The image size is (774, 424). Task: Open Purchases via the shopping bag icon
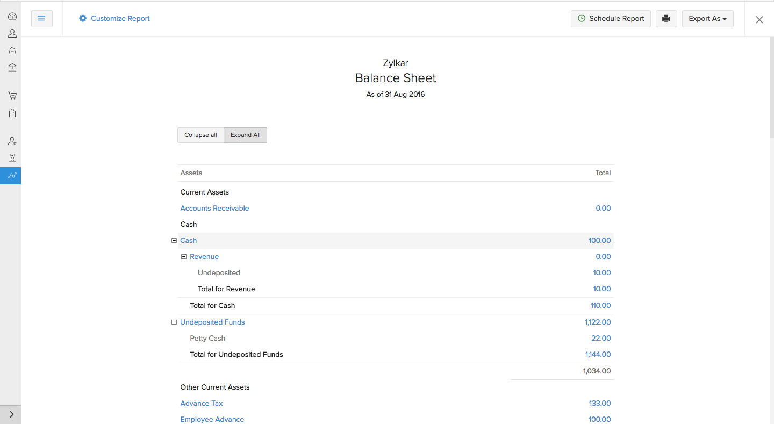click(12, 113)
